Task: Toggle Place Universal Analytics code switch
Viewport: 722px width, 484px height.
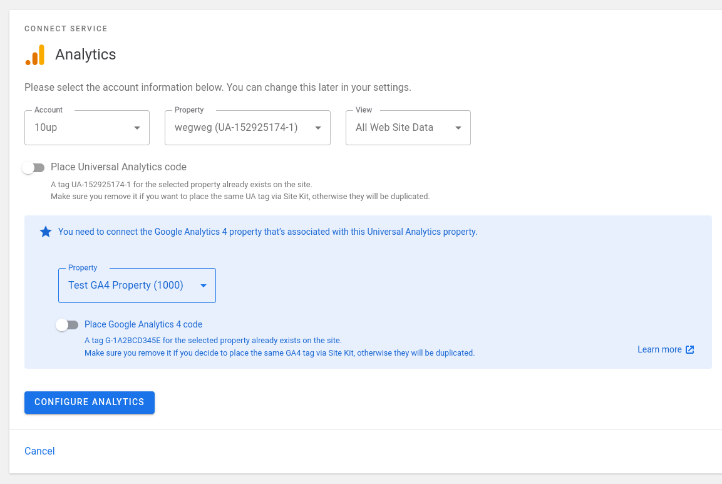Action: [34, 168]
